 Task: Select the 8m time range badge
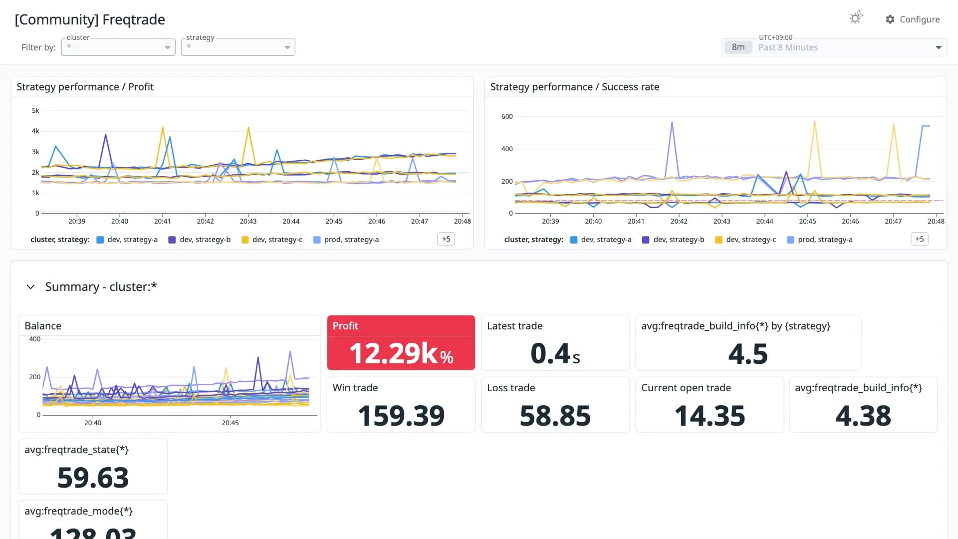click(738, 47)
